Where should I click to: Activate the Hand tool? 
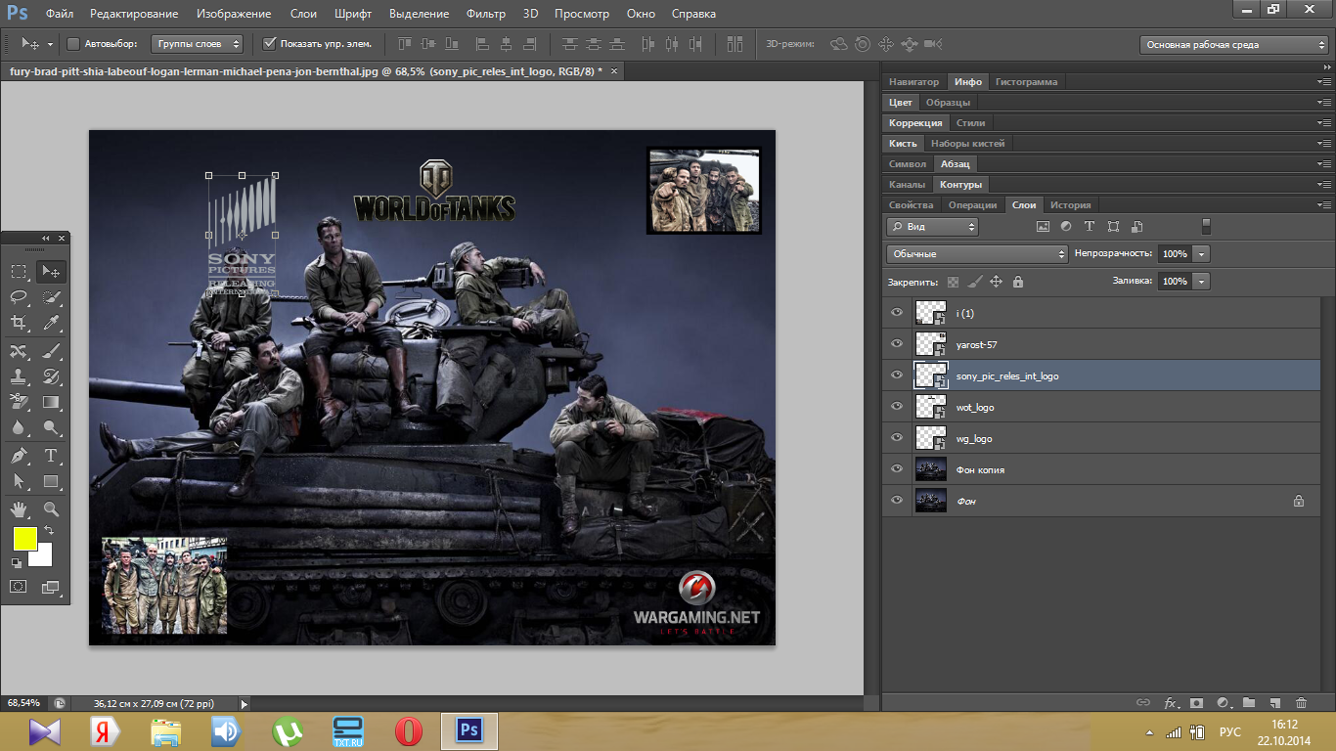pyautogui.click(x=19, y=509)
